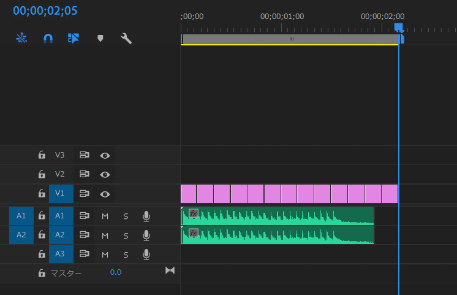This screenshot has width=457, height=295.
Task: Toggle timeline Snap magnet icon
Action: pos(48,38)
